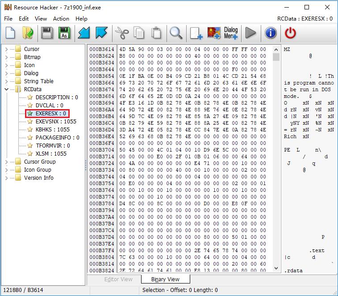This screenshot has width=338, height=296.
Task: Click the green star beside EXERESX : 0
Action: coord(30,114)
